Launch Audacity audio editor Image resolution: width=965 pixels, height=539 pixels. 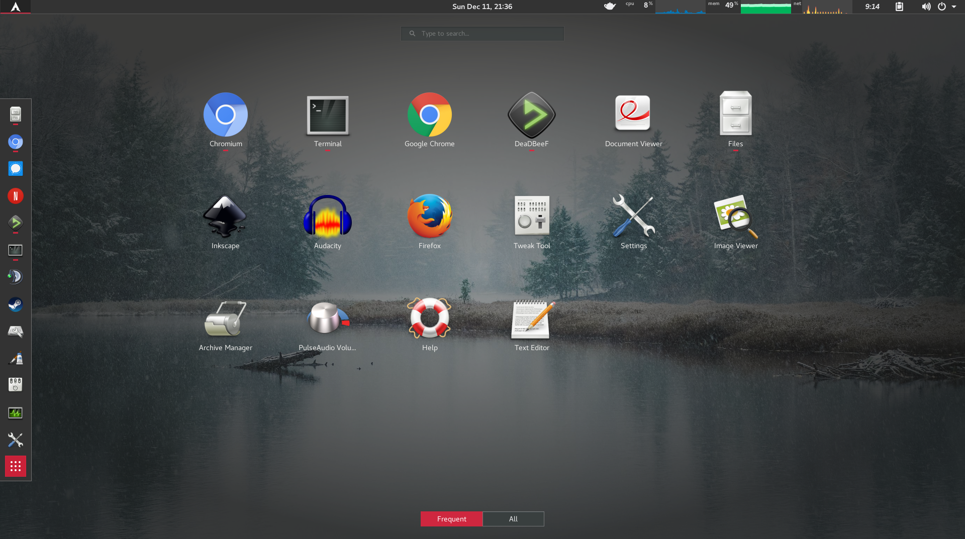tap(328, 222)
